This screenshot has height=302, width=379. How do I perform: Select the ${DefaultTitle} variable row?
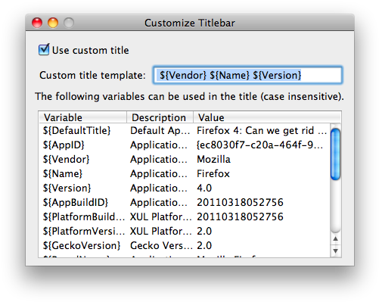pyautogui.click(x=185, y=131)
